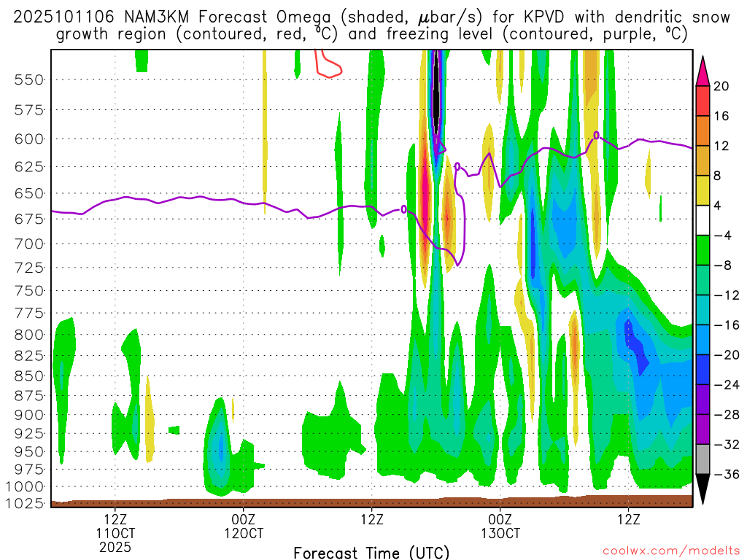
Task: Click the '800' pressure level label
Action: point(29,335)
